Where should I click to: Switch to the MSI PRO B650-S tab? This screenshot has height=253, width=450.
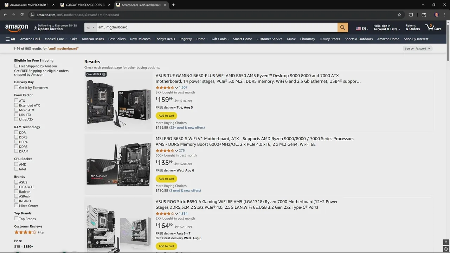(x=29, y=5)
